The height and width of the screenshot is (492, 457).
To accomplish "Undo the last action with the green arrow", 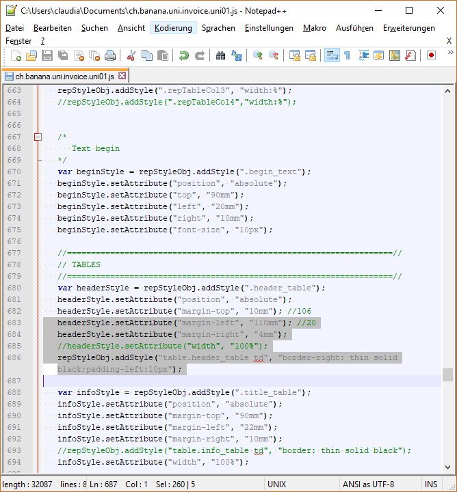I will coord(184,55).
